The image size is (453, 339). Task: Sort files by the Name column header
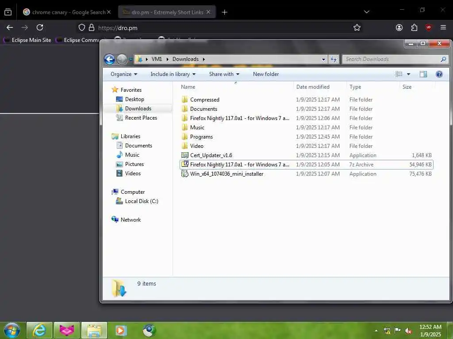(188, 87)
